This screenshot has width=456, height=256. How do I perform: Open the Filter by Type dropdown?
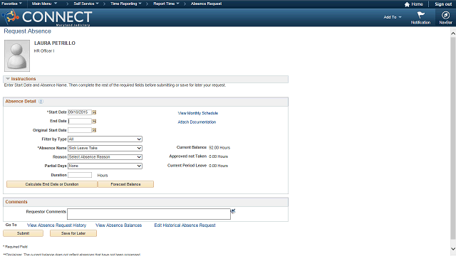tap(105, 139)
